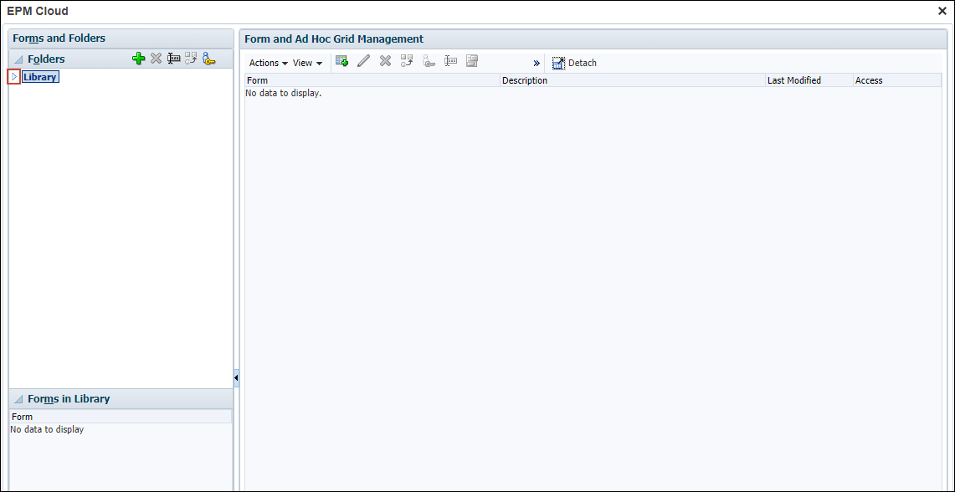The image size is (955, 492).
Task: Show form usage icon after rename
Action: click(x=472, y=61)
